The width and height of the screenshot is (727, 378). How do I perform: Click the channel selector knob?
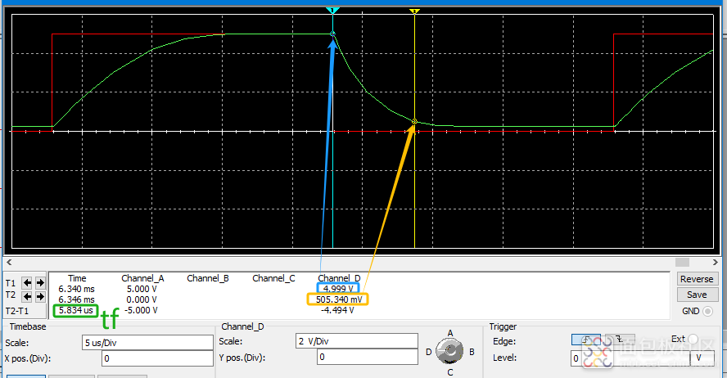tap(449, 352)
